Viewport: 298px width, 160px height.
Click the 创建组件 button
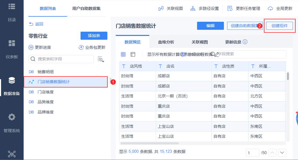pos(279,26)
